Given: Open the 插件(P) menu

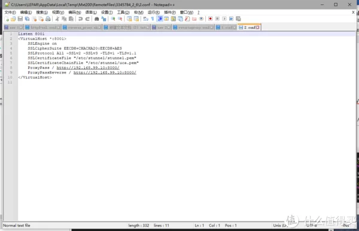Looking at the screenshot, I should [x=170, y=13].
